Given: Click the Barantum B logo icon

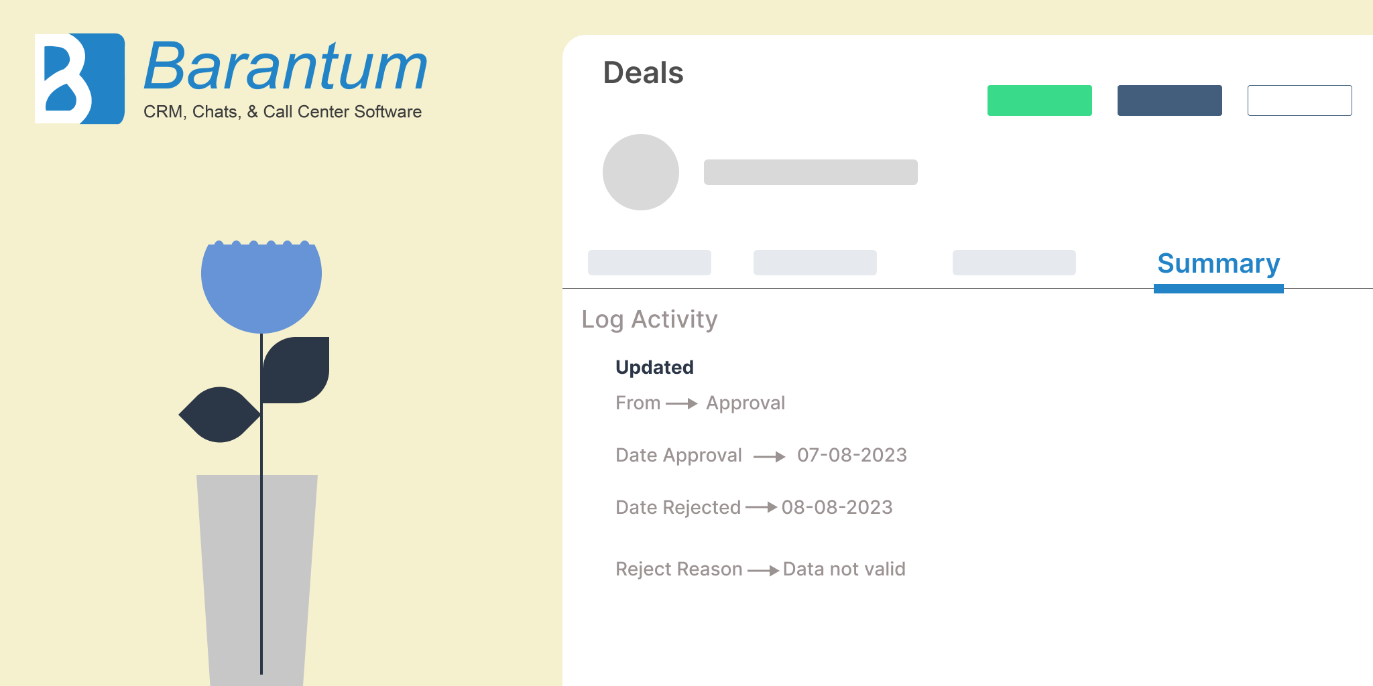Looking at the screenshot, I should (x=80, y=78).
